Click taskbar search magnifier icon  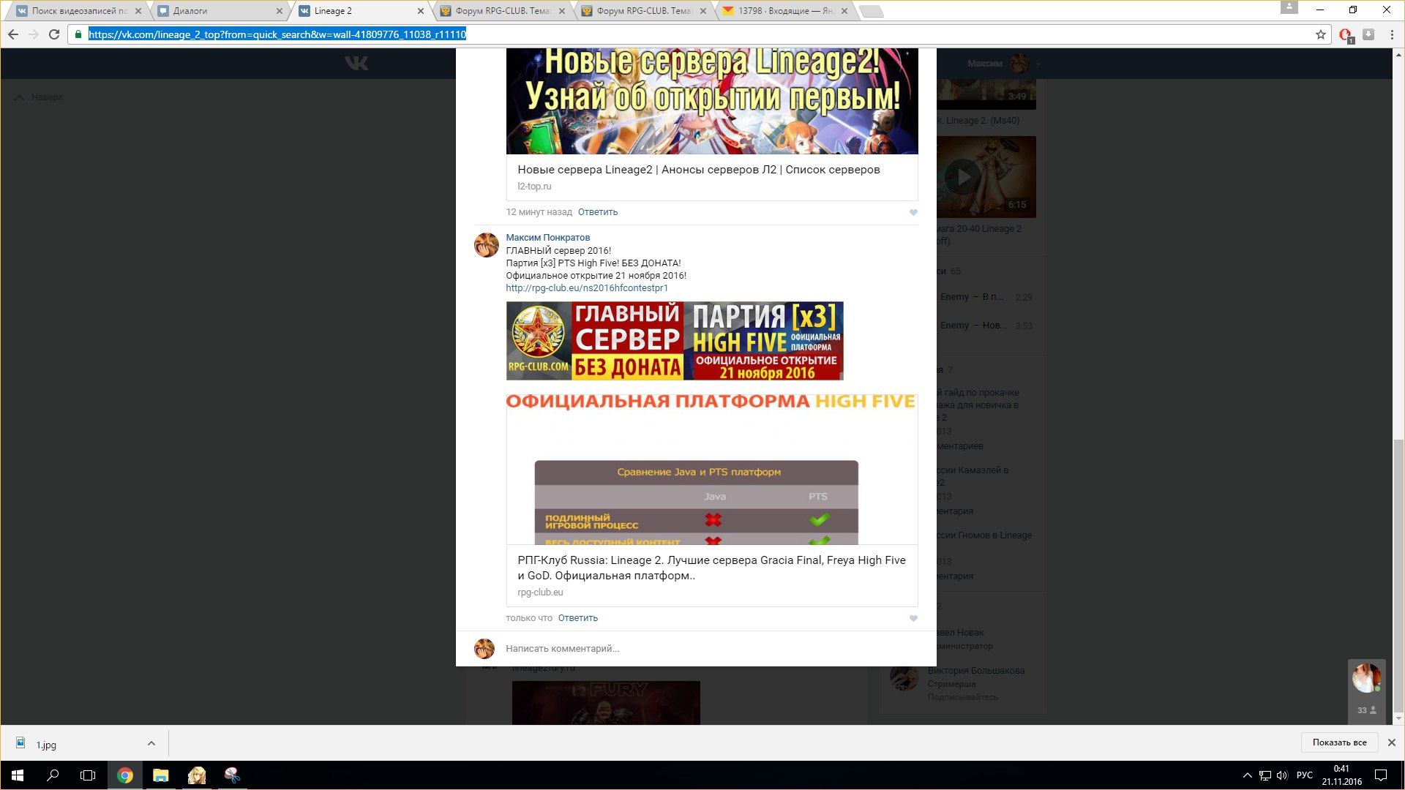click(x=53, y=775)
